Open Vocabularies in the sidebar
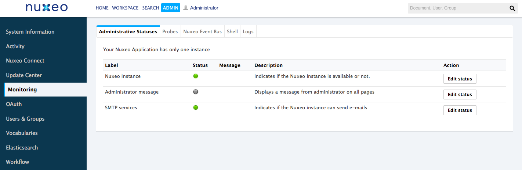 point(22,133)
